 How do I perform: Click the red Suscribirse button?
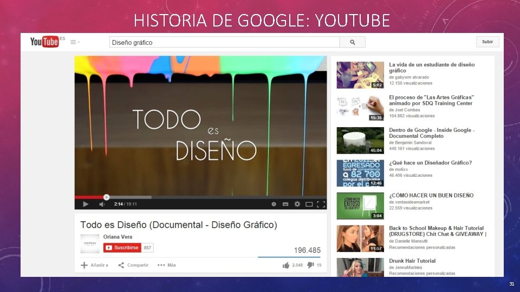(x=122, y=248)
